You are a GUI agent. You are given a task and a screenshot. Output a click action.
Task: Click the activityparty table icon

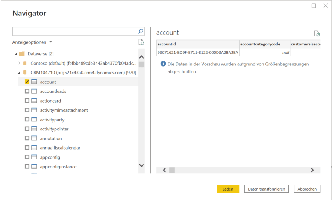(34, 120)
